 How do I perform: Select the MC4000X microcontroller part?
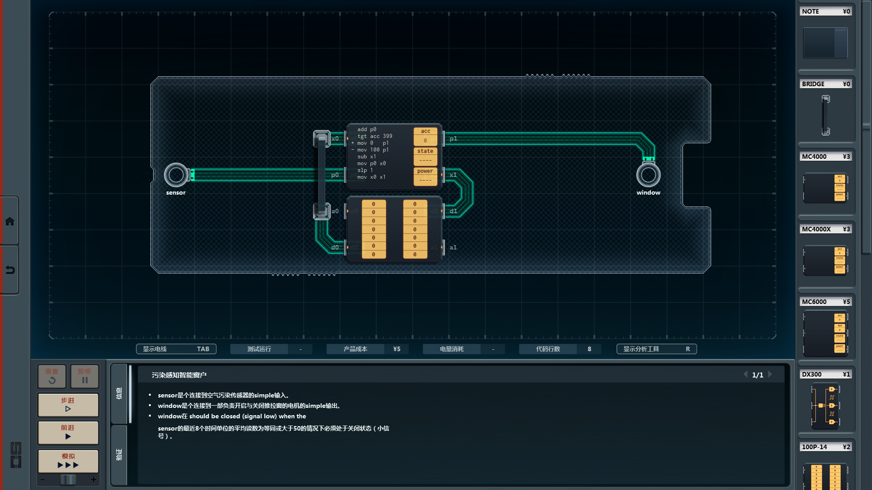[825, 260]
